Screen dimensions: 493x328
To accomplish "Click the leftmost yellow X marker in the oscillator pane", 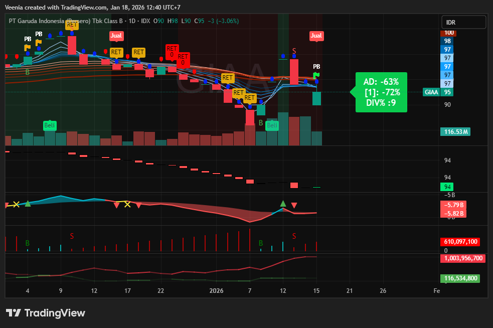I will coord(16,205).
